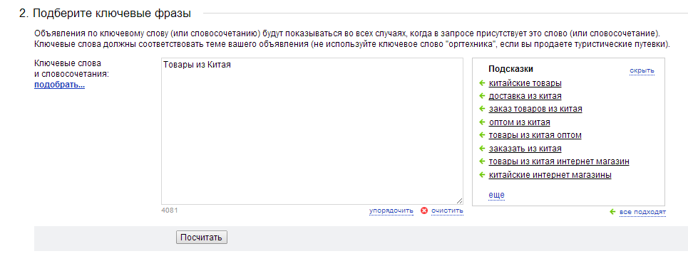The width and height of the screenshot is (688, 261).
Task: Click green arrow beside 'доставка из китая'
Action: click(481, 96)
